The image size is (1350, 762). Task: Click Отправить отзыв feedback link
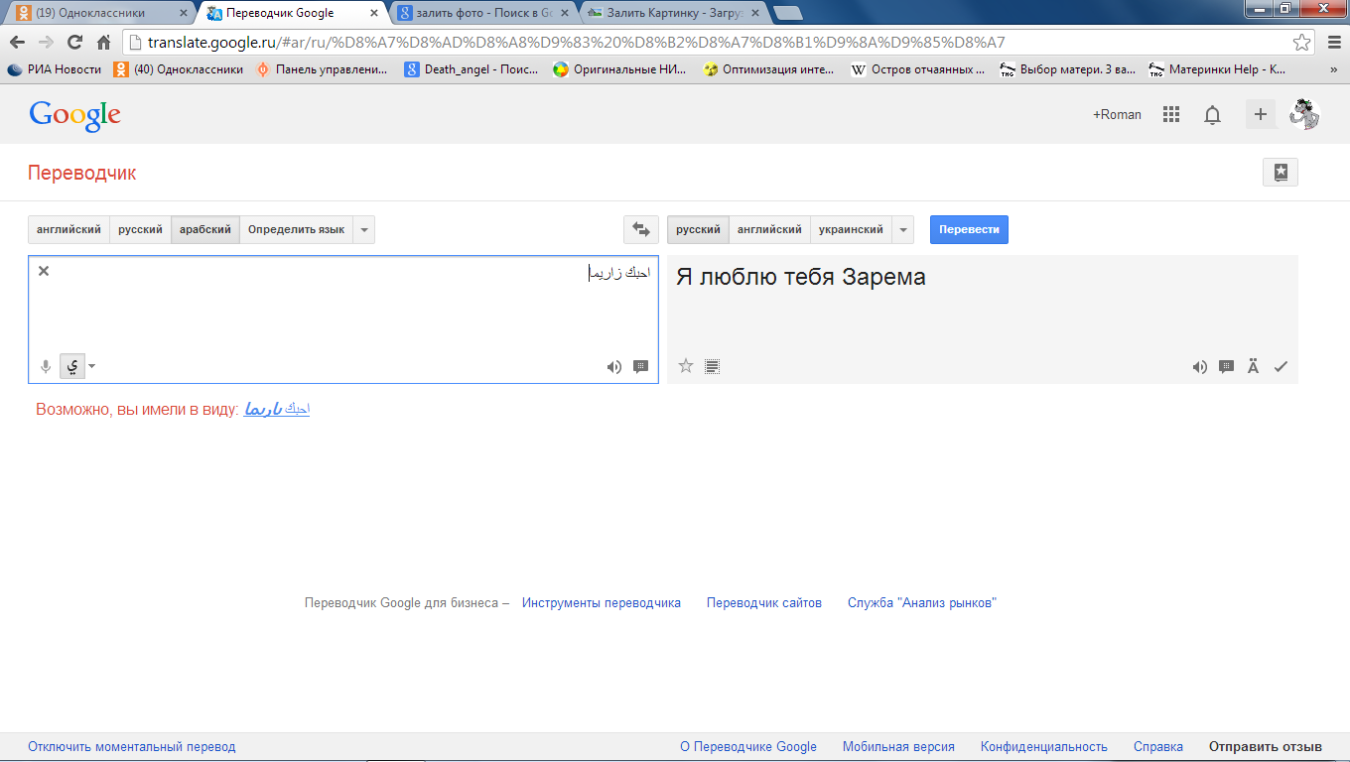coord(1266,746)
